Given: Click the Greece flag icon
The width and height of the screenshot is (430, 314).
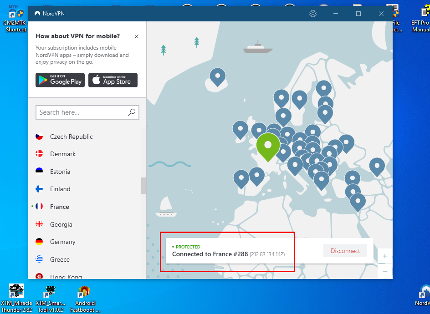Looking at the screenshot, I should [x=39, y=259].
